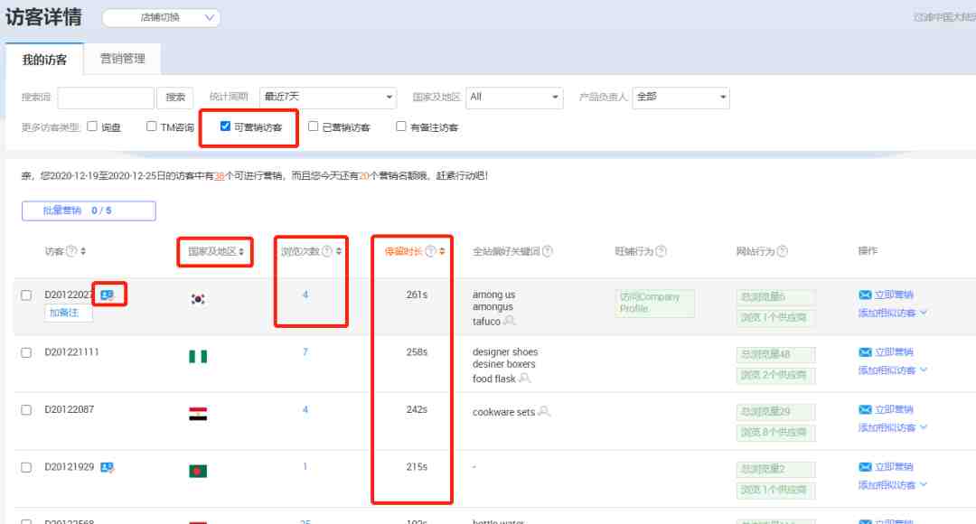Click 立即营销 envelope icon in first row
The image size is (976, 524).
coord(865,295)
